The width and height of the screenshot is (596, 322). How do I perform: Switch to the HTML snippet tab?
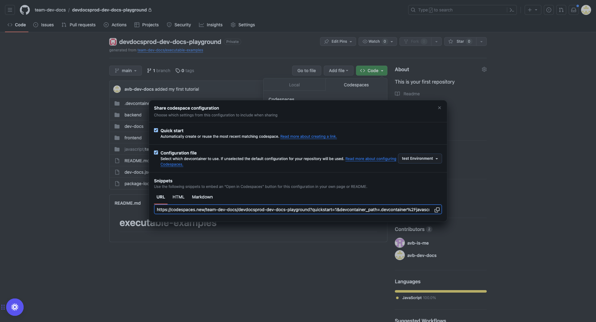(178, 197)
